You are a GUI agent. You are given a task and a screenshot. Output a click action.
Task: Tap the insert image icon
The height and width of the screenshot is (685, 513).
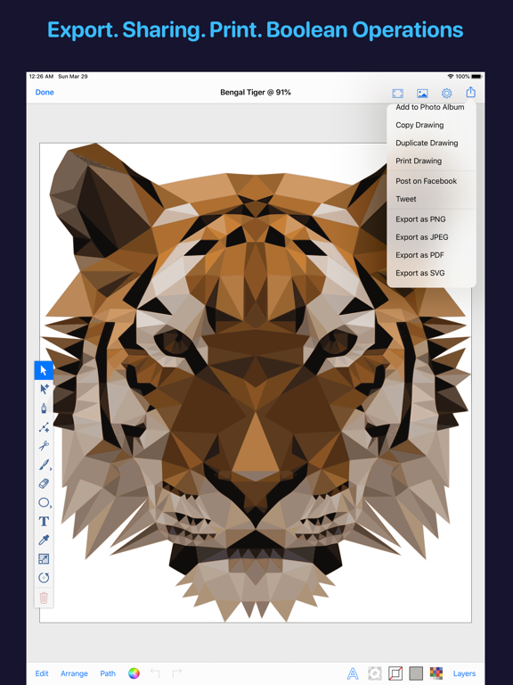coord(422,93)
